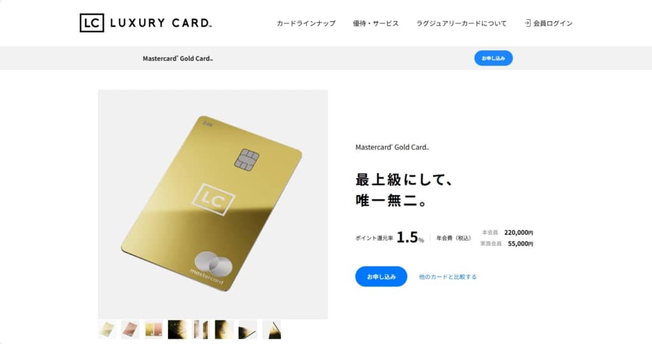Image resolution: width=652 pixels, height=344 pixels.
Task: Open 他のカードと比較する link
Action: point(448,277)
